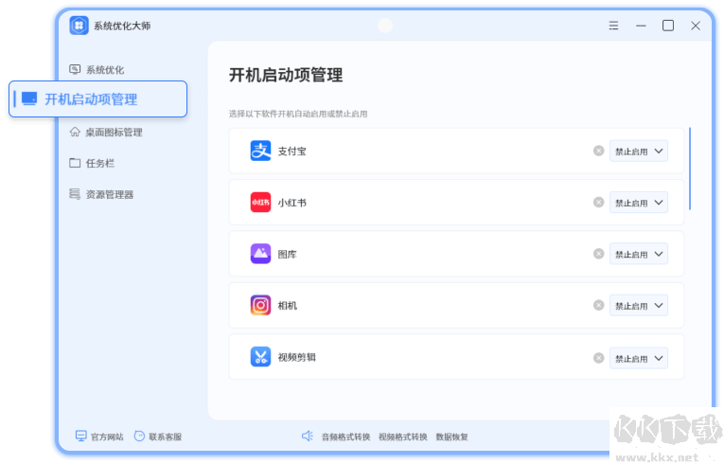
Task: Expand 禁止启用 dropdown for 相机
Action: tap(639, 306)
